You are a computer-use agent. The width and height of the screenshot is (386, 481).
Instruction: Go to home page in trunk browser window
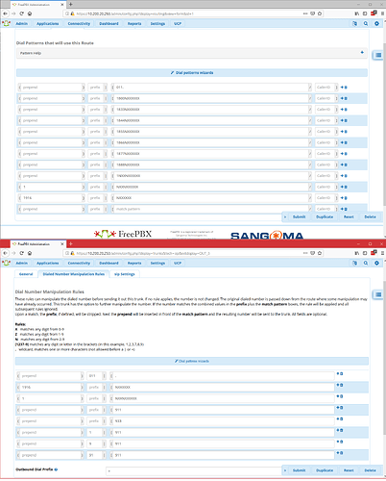(x=30, y=253)
